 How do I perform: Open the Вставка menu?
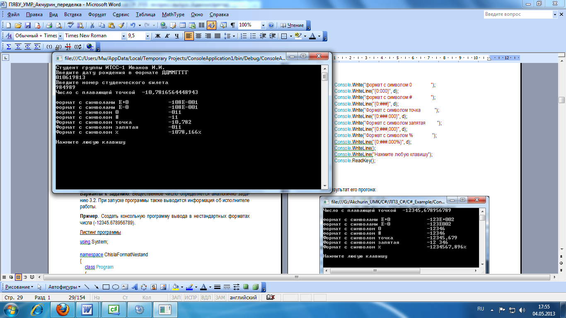point(73,14)
